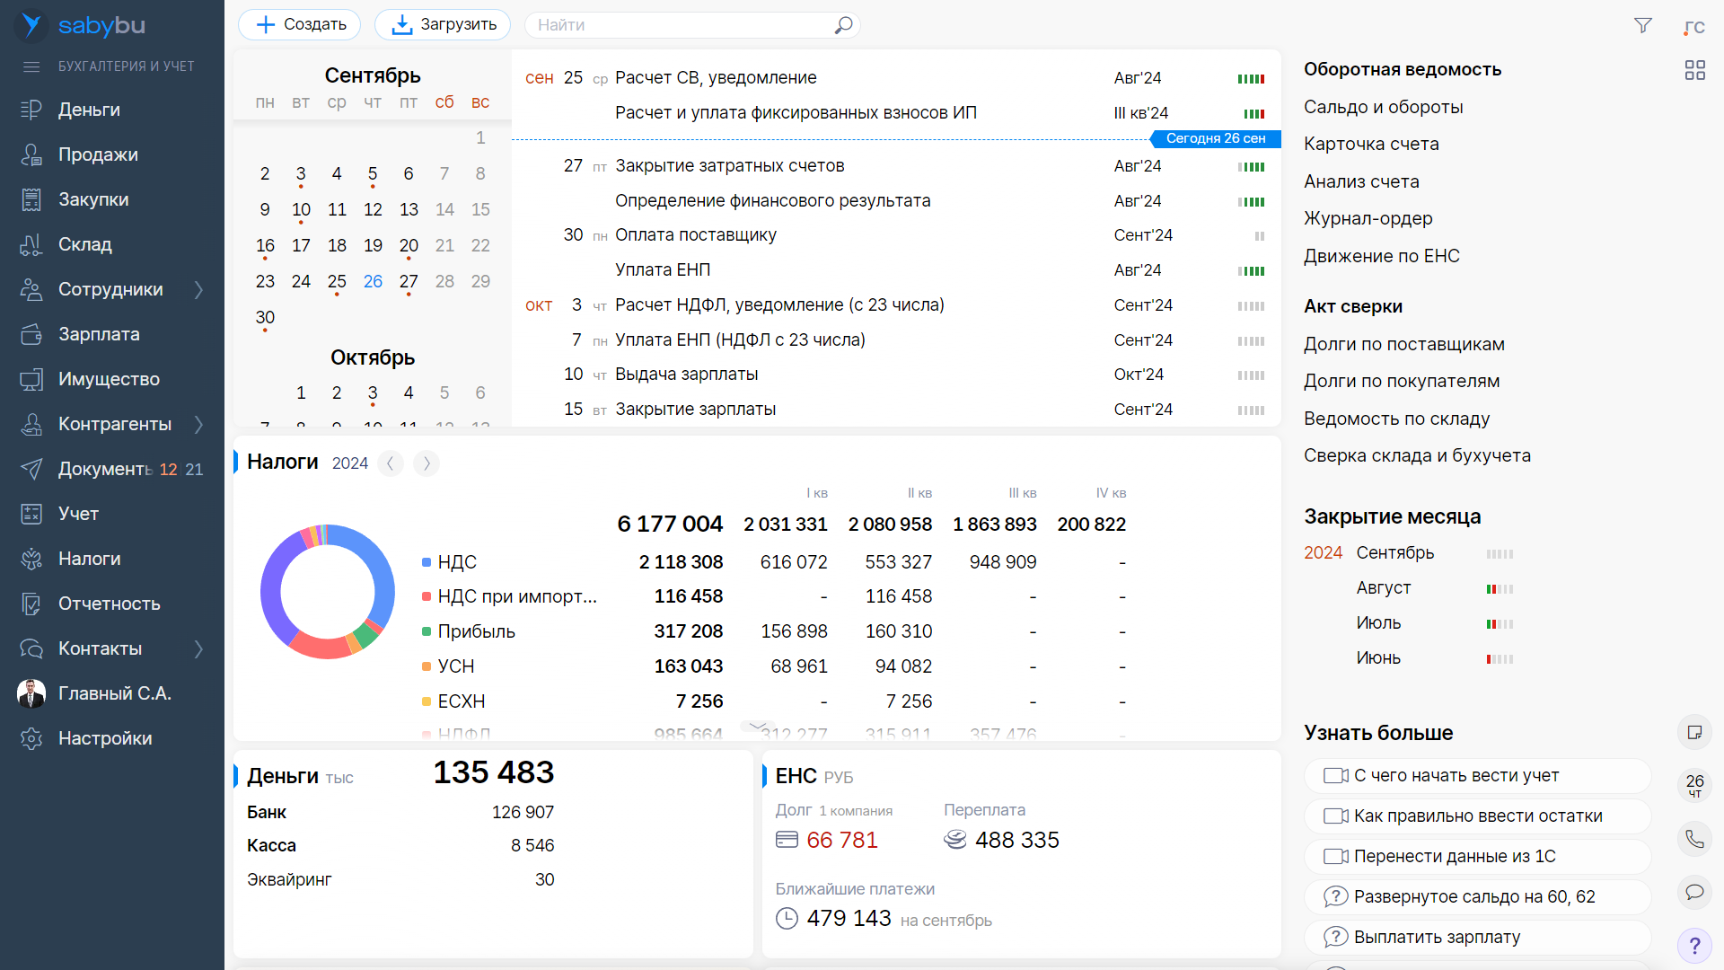Click the blue НДС legend swatch

(427, 562)
